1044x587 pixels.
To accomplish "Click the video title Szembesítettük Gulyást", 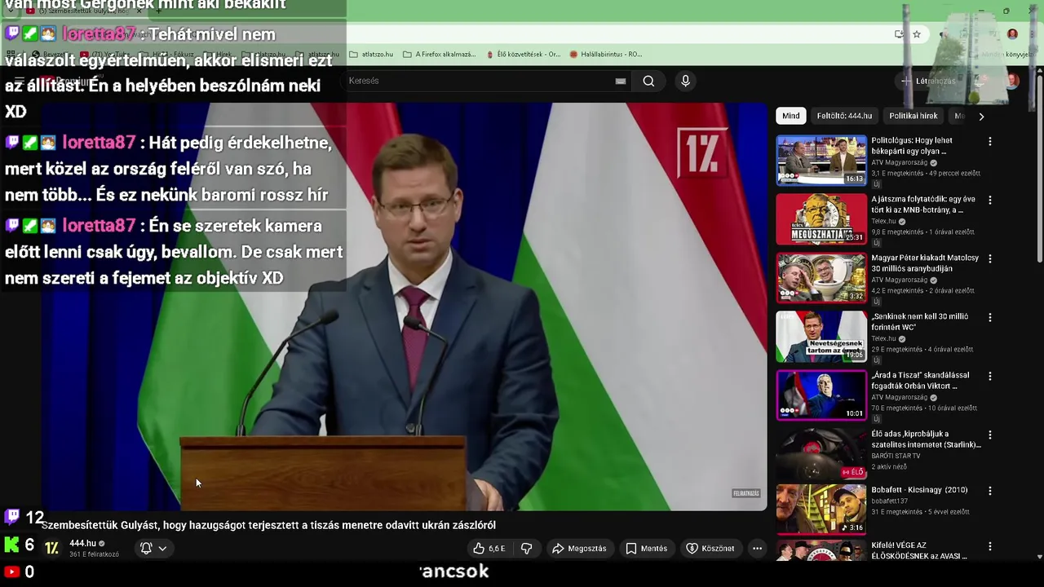I will (x=268, y=525).
